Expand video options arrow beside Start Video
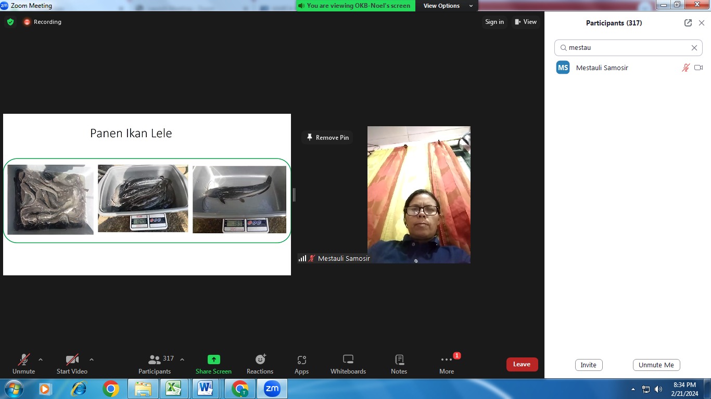Image resolution: width=711 pixels, height=399 pixels. point(92,360)
